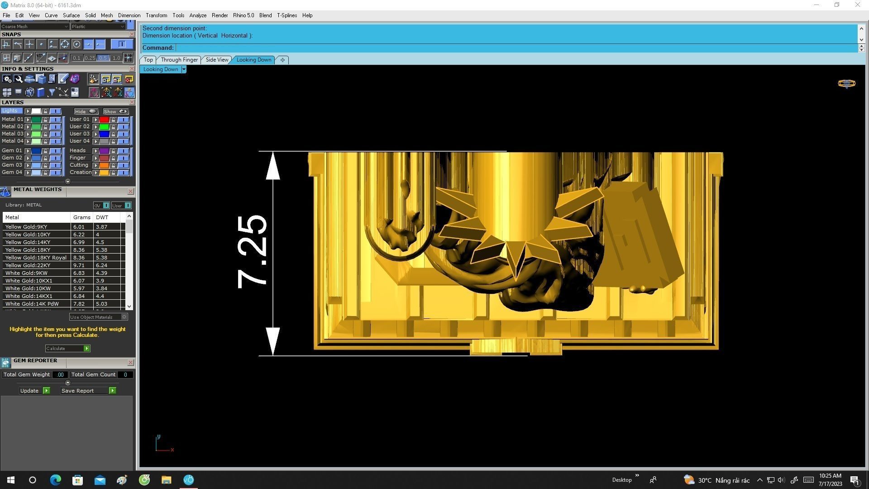Select the funnel filter icon

coord(52,92)
